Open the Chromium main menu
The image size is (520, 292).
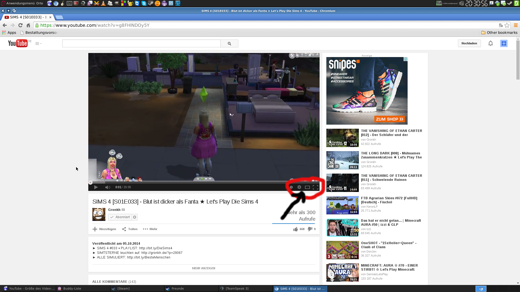pos(516,25)
